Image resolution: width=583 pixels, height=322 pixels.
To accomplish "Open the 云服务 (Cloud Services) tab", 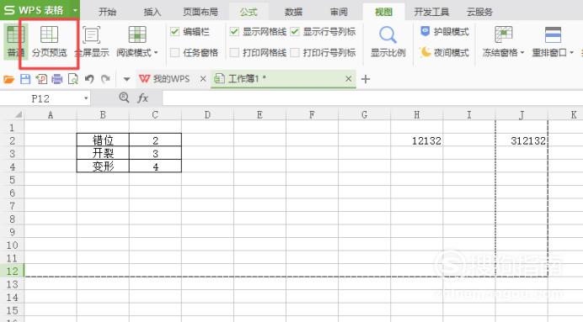I will point(479,13).
